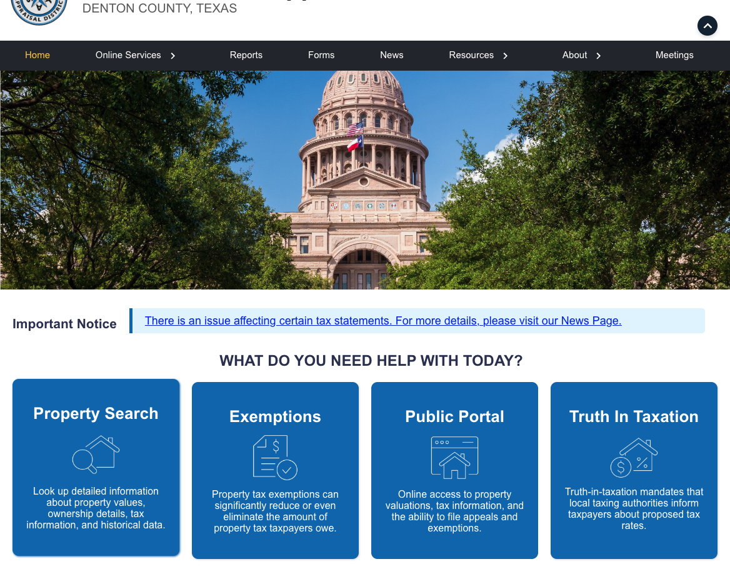Go to the Meetings page
Screen dimensions: 730x574
pyautogui.click(x=674, y=55)
